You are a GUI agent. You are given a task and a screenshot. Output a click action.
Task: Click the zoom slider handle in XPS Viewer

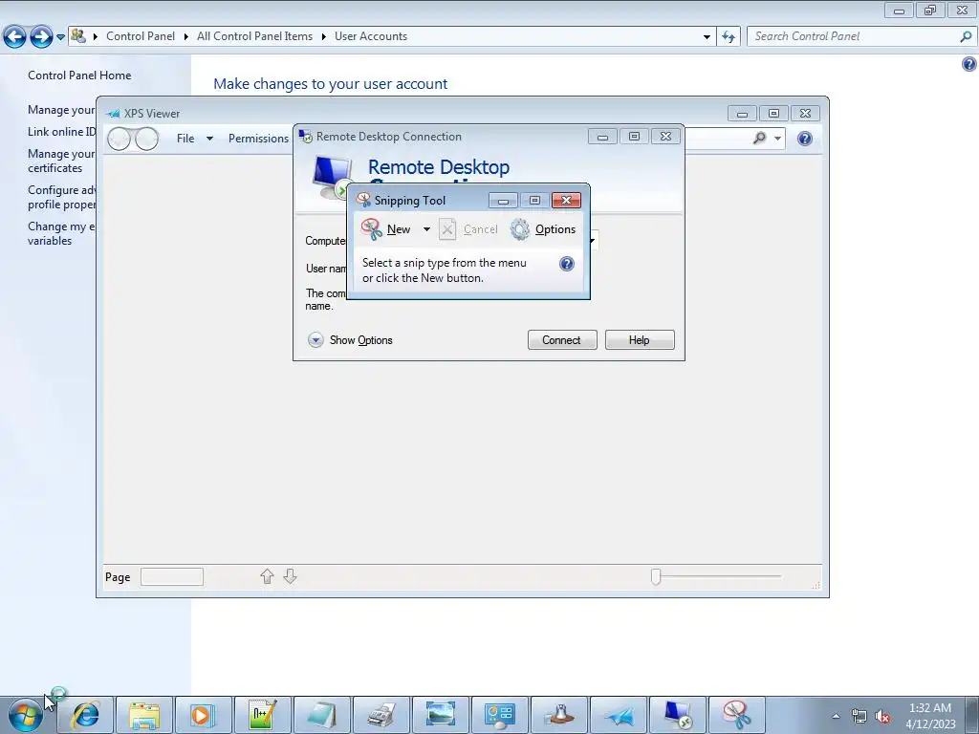click(x=656, y=576)
